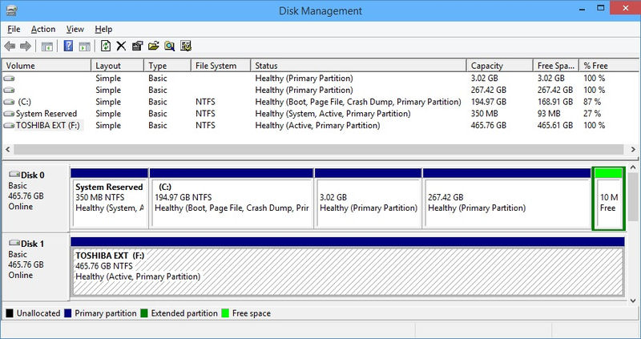The width and height of the screenshot is (641, 339).
Task: Select the (C:) partition block on Disk 0
Action: pyautogui.click(x=232, y=199)
